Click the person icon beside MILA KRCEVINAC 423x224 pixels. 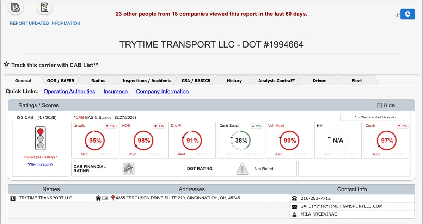click(295, 214)
